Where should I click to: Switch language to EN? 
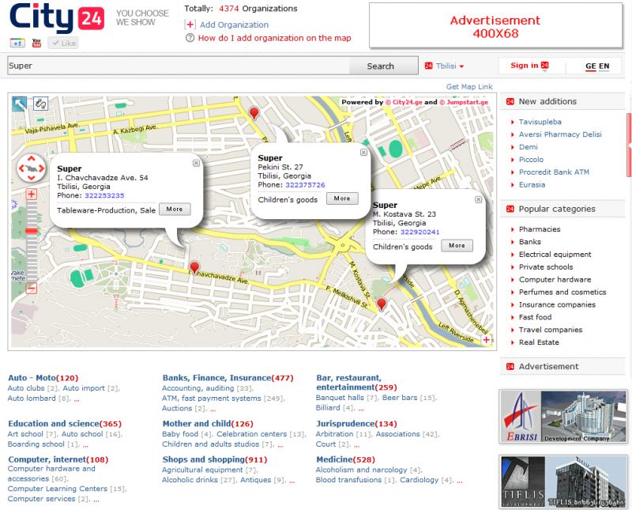604,66
